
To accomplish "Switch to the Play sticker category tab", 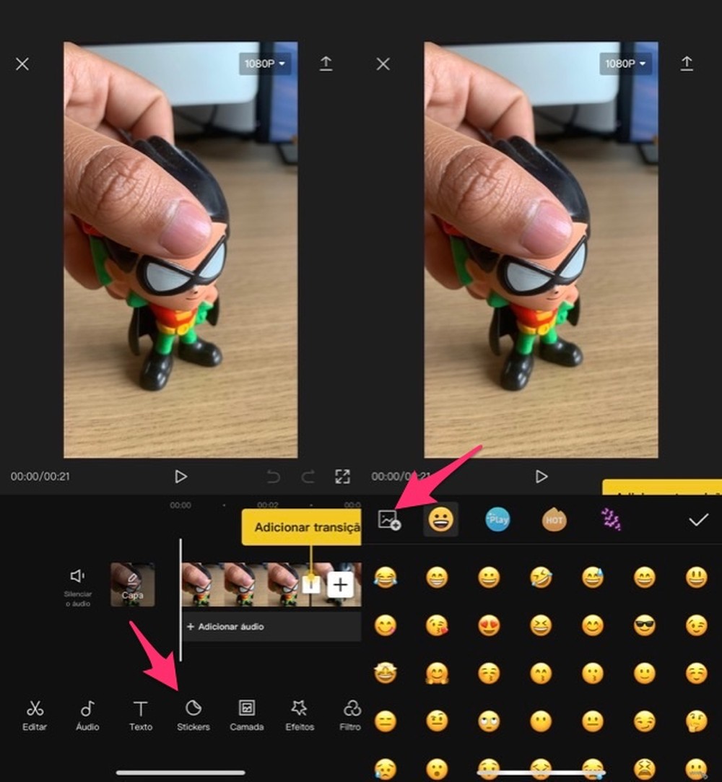I will point(497,519).
